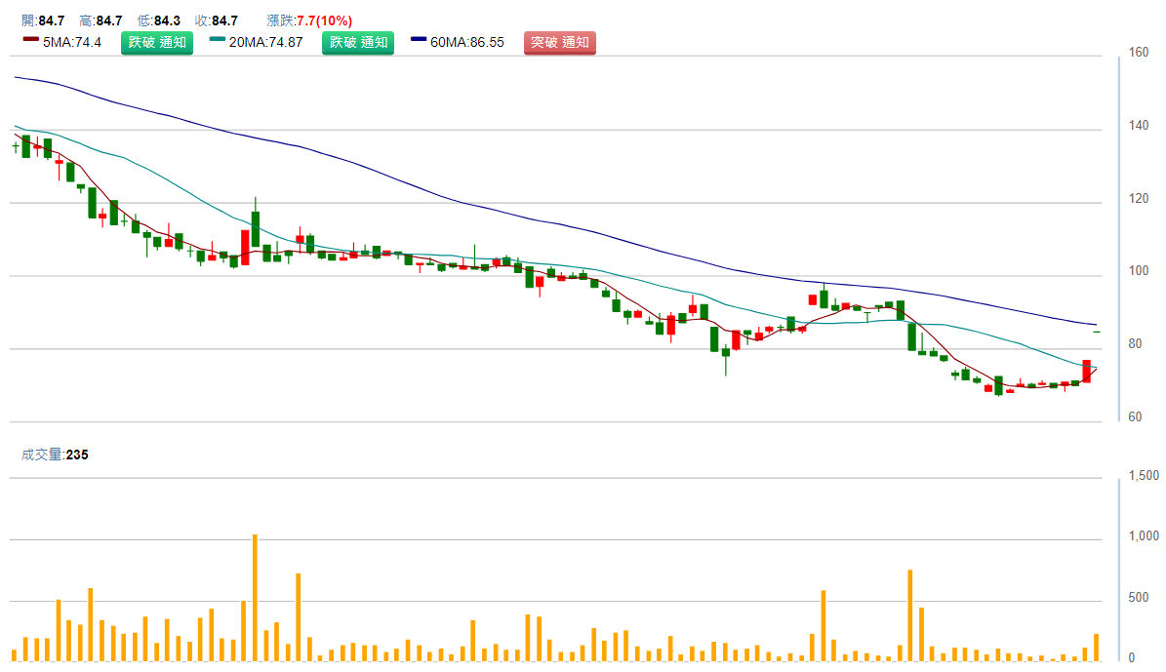Click the closing price 收:84.7
This screenshot has height=672, width=1166.
pos(217,20)
